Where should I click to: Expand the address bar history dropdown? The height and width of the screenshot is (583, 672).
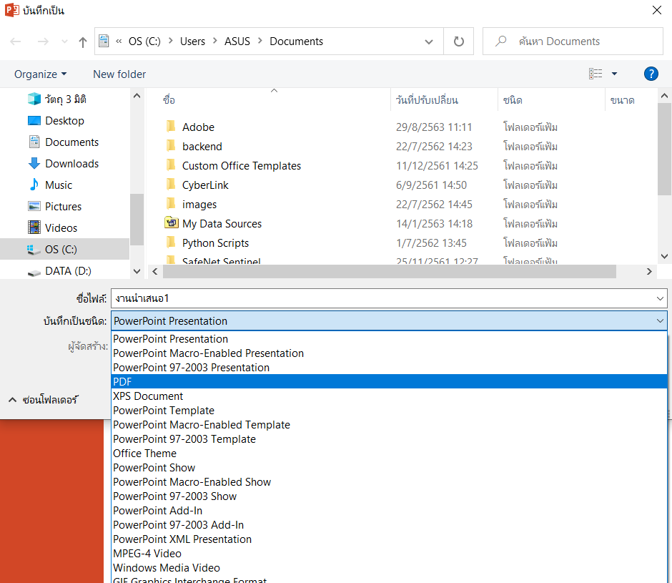[x=428, y=41]
